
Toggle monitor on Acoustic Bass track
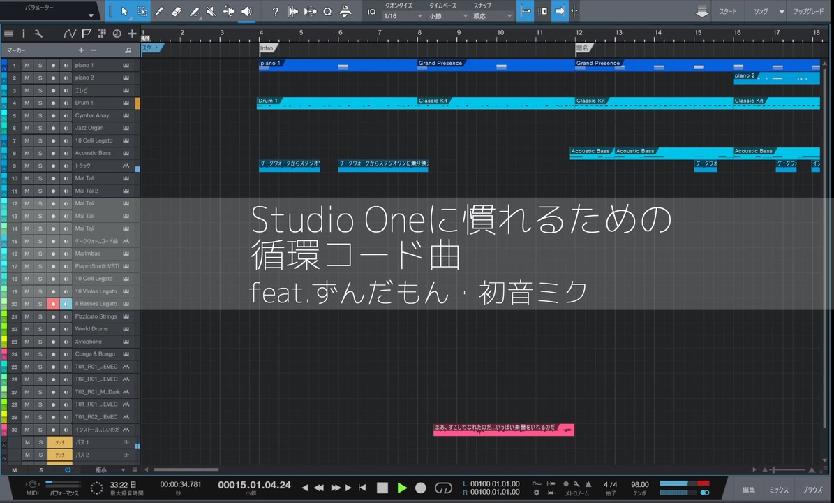(66, 153)
